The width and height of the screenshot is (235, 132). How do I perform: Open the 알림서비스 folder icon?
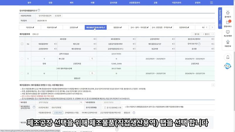tap(228, 22)
